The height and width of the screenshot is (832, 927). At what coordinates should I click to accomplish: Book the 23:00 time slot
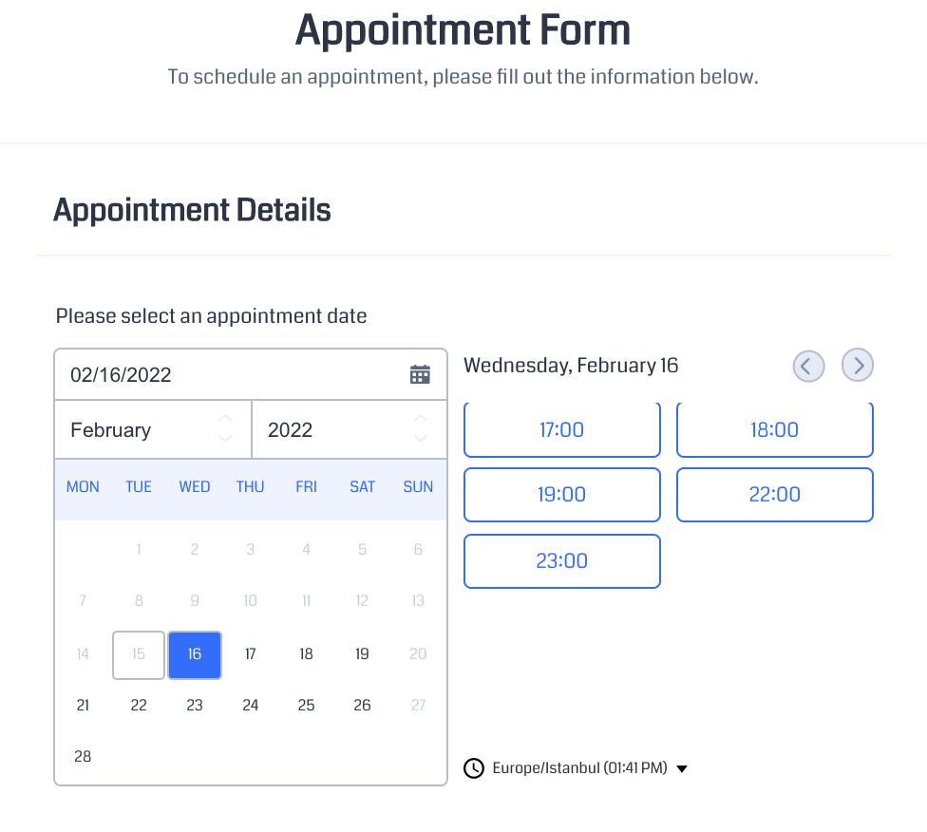click(561, 561)
